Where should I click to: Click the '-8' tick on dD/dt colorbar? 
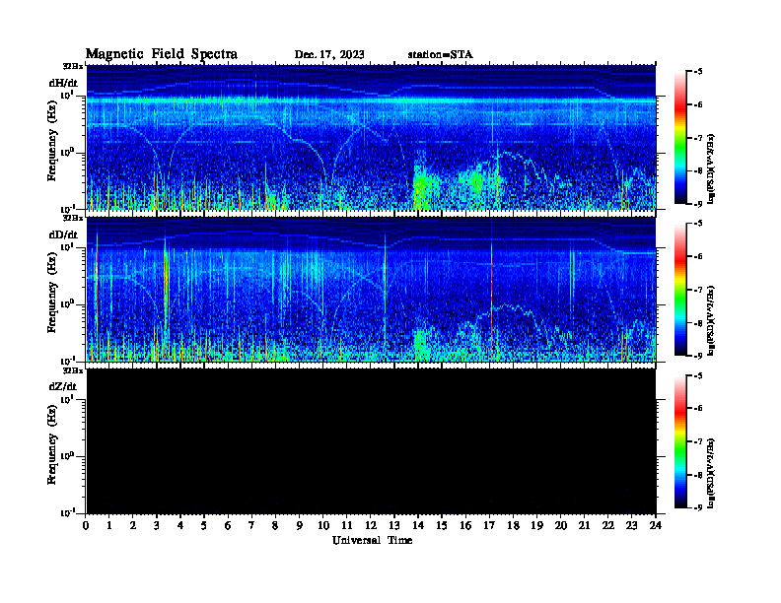pos(698,323)
